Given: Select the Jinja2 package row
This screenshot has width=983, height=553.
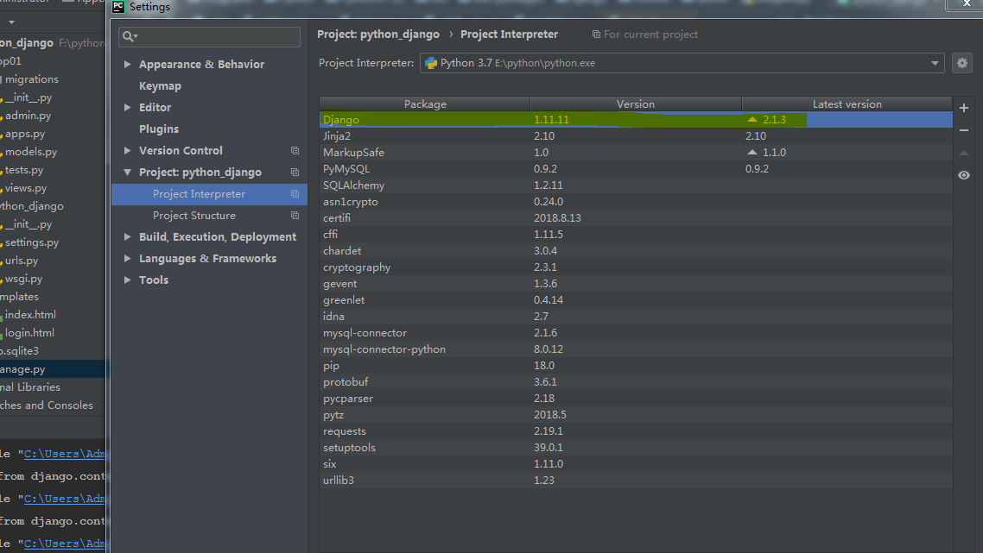Looking at the screenshot, I should coord(636,136).
